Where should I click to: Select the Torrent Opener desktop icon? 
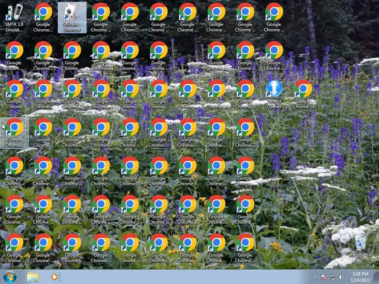[x=274, y=95]
